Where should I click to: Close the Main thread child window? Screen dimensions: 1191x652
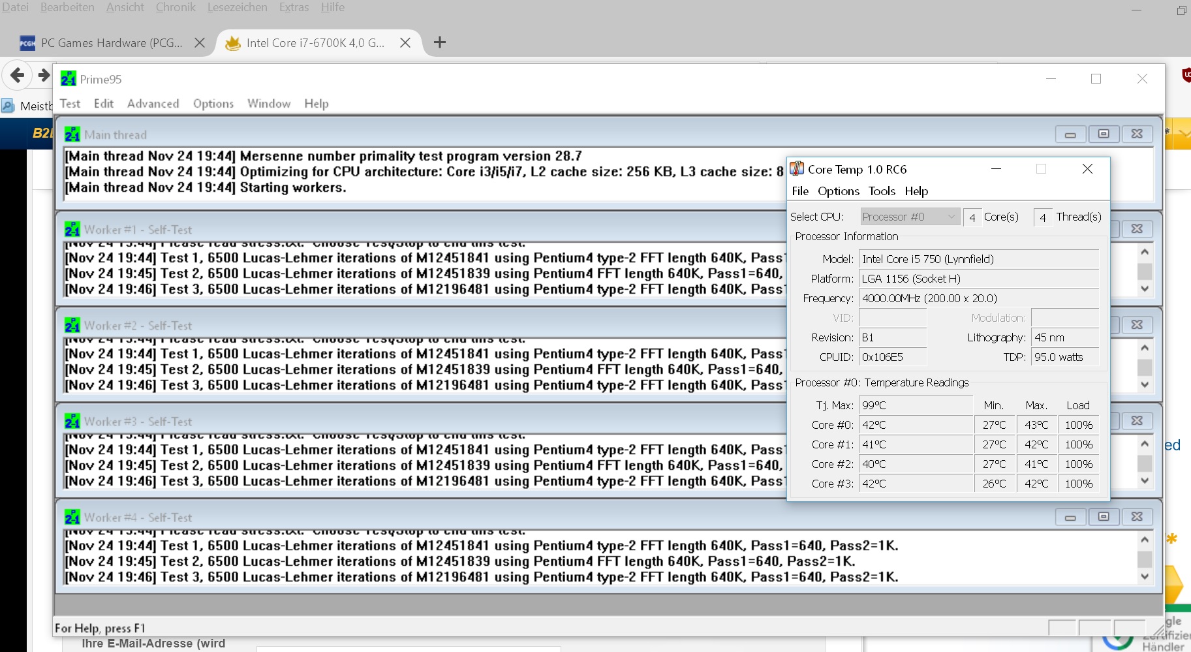(x=1137, y=134)
